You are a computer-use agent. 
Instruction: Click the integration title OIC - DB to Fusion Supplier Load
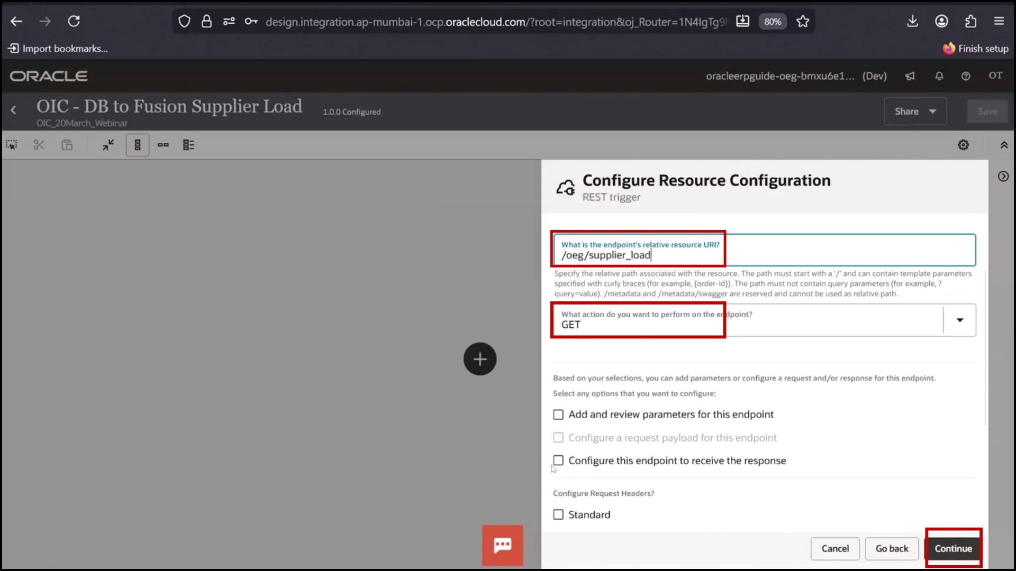pos(169,106)
